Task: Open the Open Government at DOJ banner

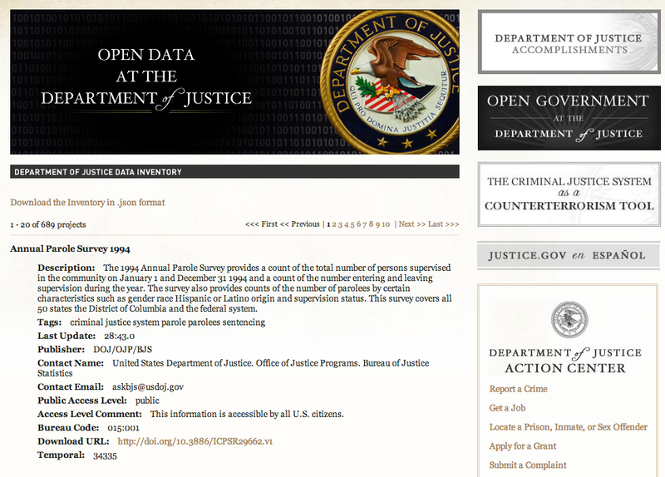Action: pyautogui.click(x=569, y=117)
